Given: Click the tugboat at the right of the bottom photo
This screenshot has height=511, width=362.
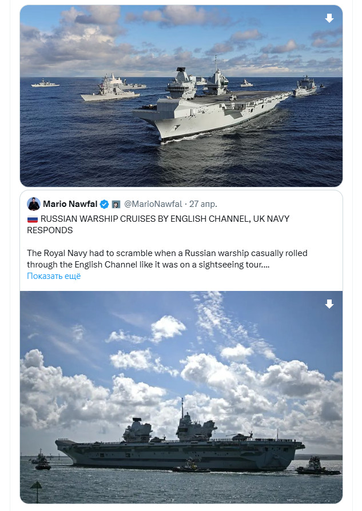Looking at the screenshot, I should coord(317,466).
